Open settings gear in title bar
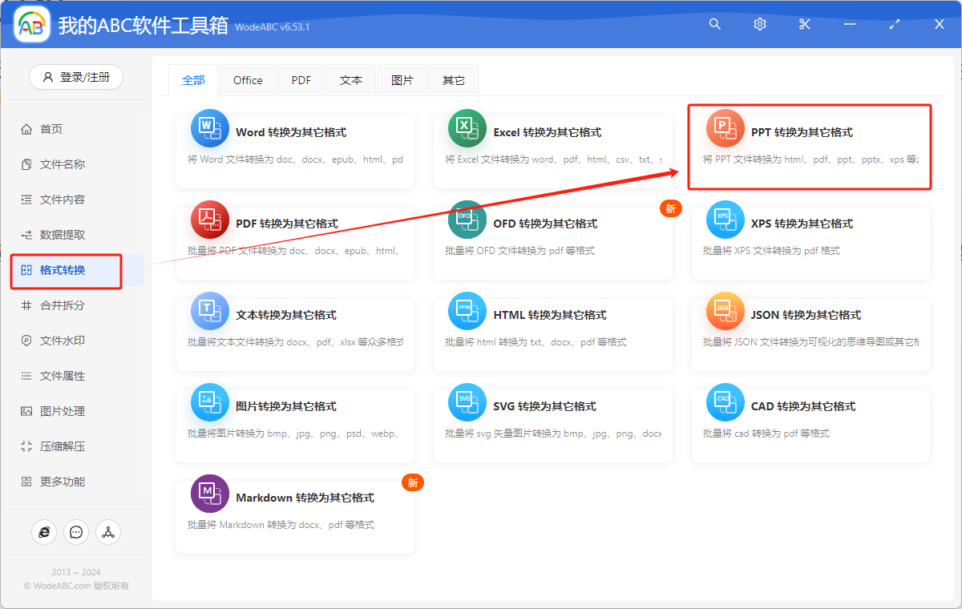Image resolution: width=962 pixels, height=609 pixels. [x=760, y=25]
